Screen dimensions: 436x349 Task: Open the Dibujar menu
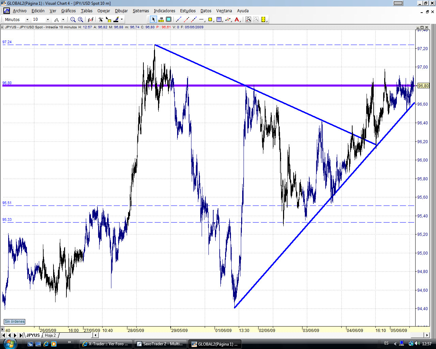121,11
